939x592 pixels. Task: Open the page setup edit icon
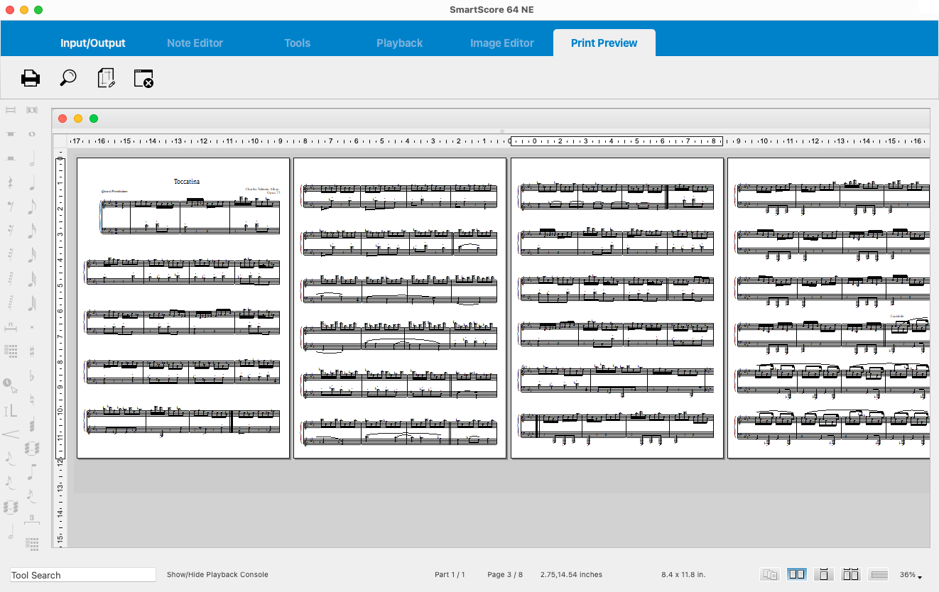point(106,78)
